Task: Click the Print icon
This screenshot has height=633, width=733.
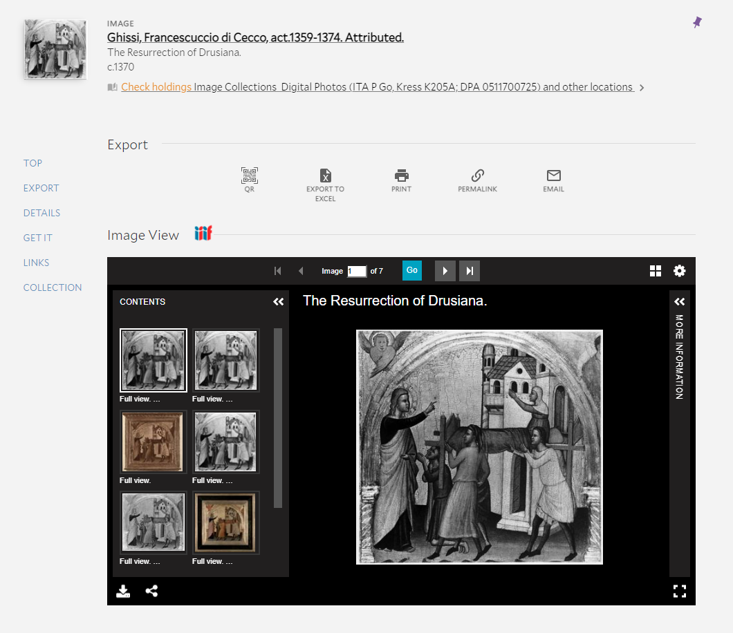Action: point(401,176)
